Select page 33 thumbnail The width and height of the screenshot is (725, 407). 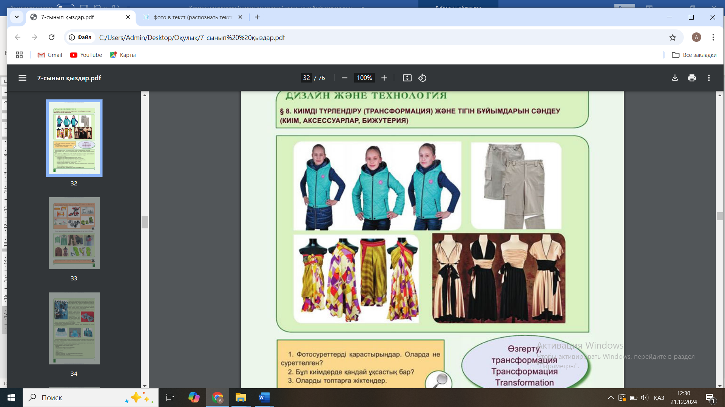click(x=74, y=233)
